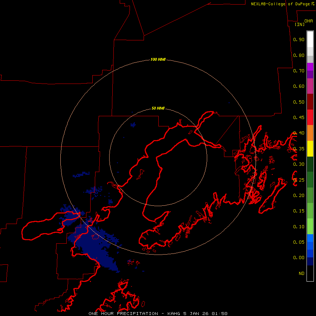316x316 pixels.
Task: Click the OHA product label
Action: click(309, 21)
